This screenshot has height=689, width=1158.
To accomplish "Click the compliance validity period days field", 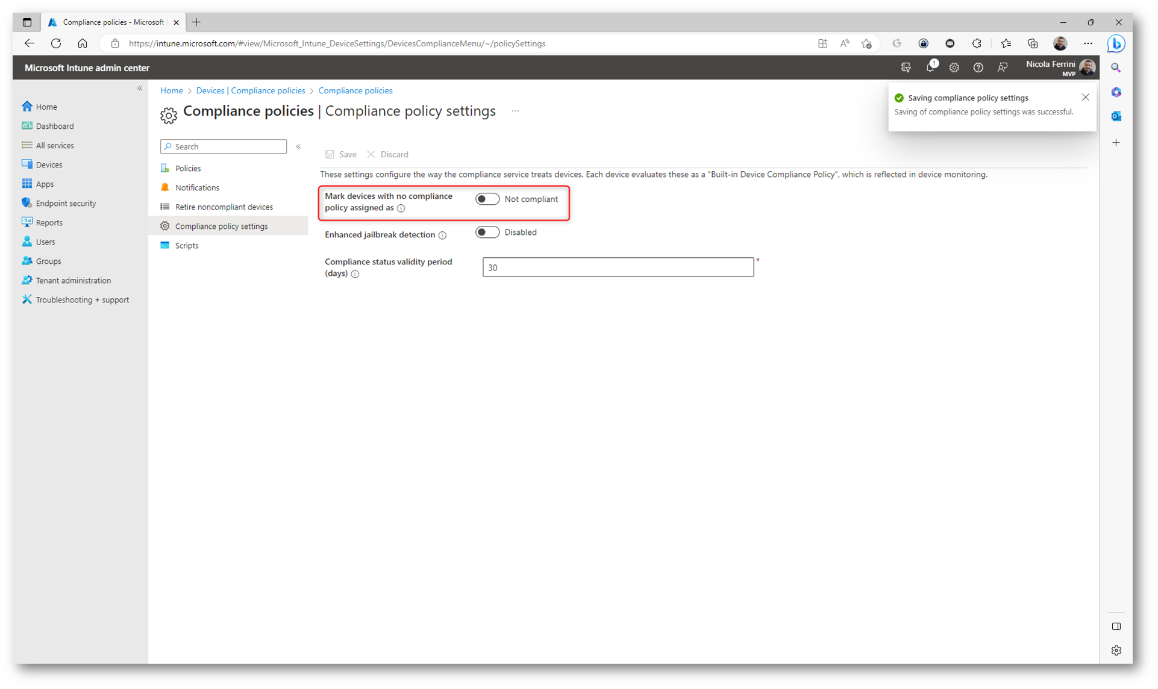I will (x=618, y=267).
